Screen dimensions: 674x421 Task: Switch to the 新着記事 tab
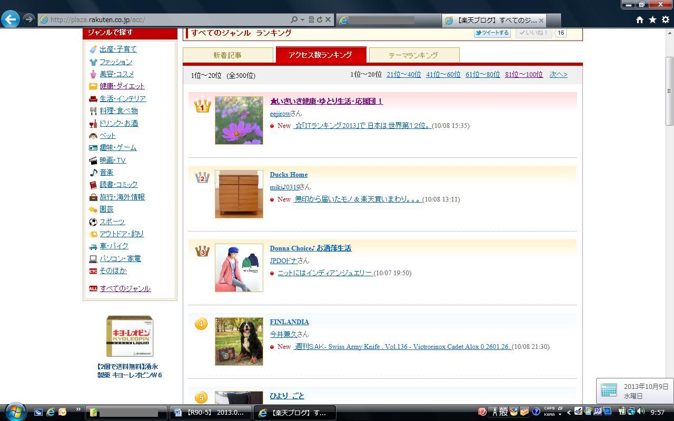click(227, 55)
